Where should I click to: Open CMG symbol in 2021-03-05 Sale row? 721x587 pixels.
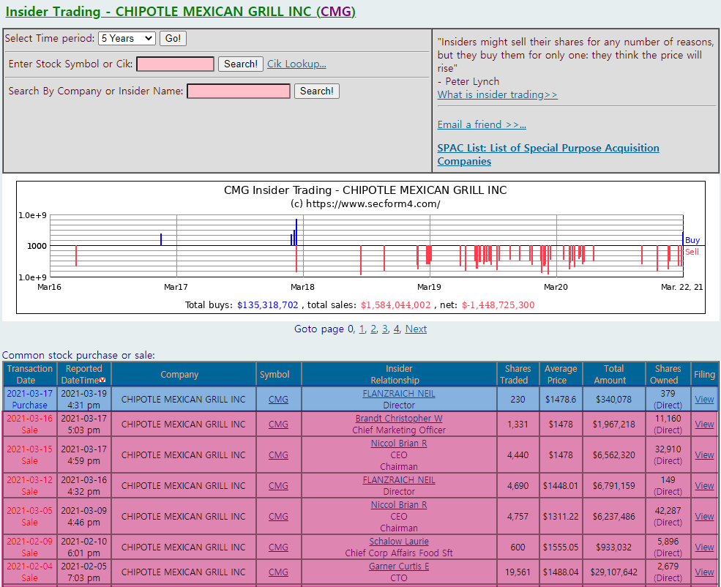[x=278, y=516]
